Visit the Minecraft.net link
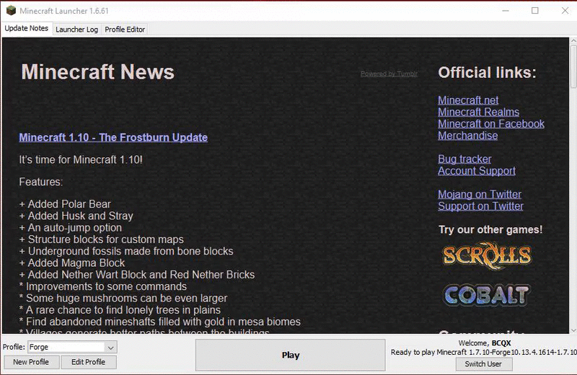The image size is (577, 375). pos(468,100)
